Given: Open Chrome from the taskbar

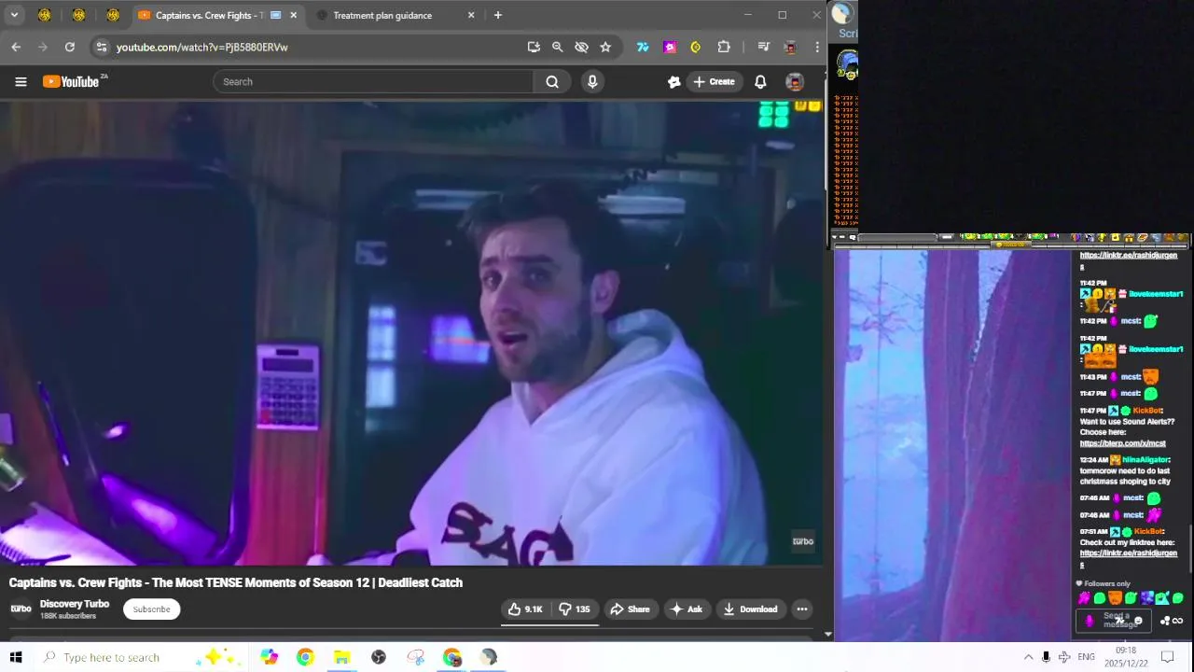Looking at the screenshot, I should [305, 657].
